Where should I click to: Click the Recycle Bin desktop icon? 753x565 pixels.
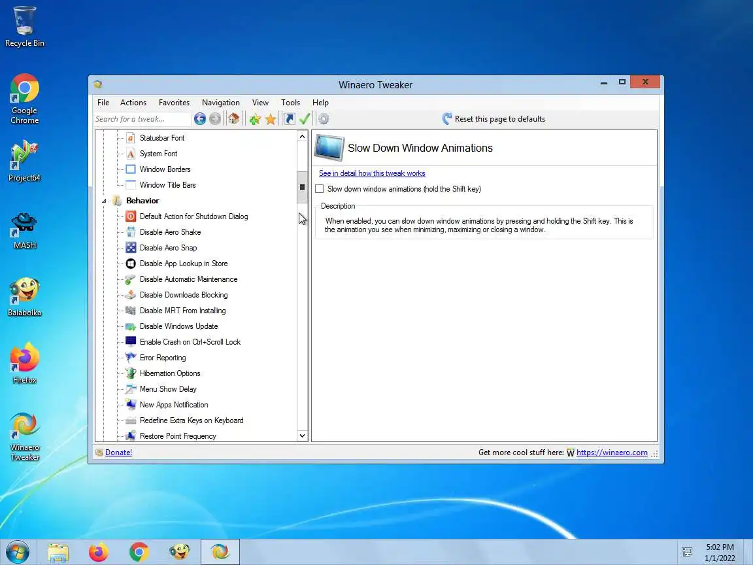point(24,26)
